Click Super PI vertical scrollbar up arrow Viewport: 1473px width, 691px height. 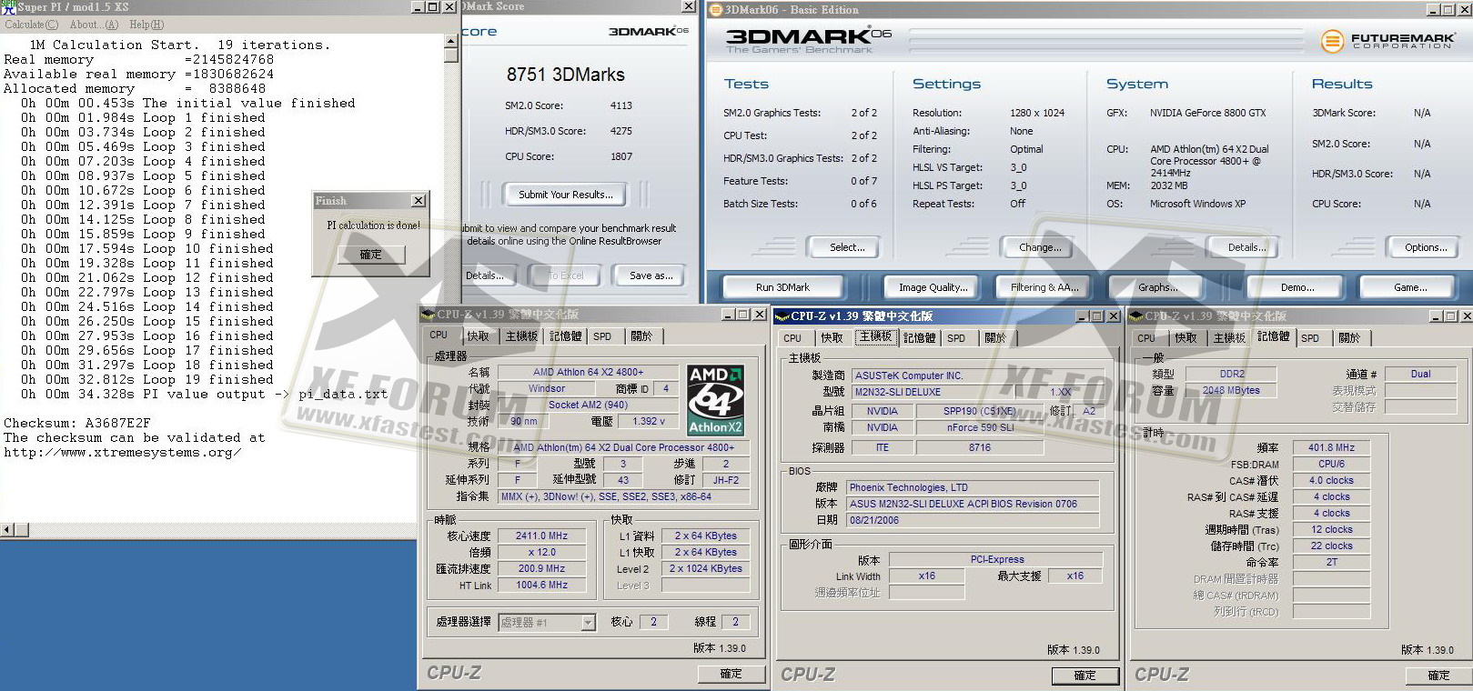pyautogui.click(x=451, y=42)
